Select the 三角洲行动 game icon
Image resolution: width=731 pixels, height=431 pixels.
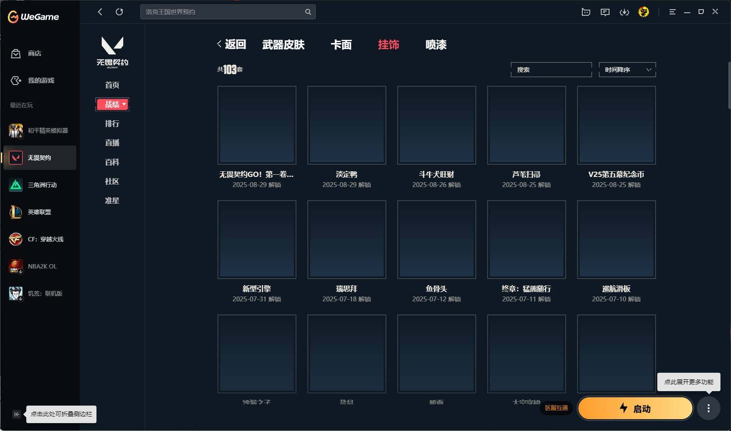[16, 185]
